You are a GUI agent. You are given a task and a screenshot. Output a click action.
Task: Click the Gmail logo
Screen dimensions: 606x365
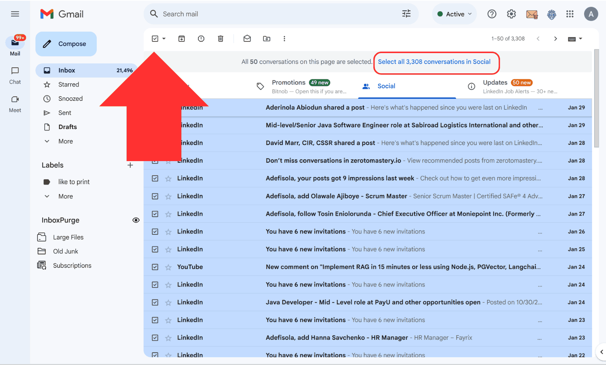tap(62, 14)
